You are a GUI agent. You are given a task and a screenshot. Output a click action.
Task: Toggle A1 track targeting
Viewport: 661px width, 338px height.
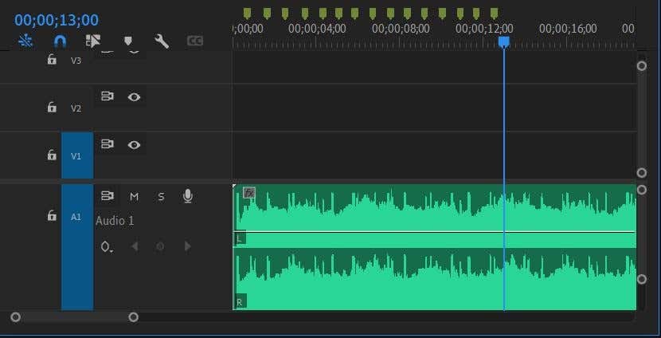point(77,247)
